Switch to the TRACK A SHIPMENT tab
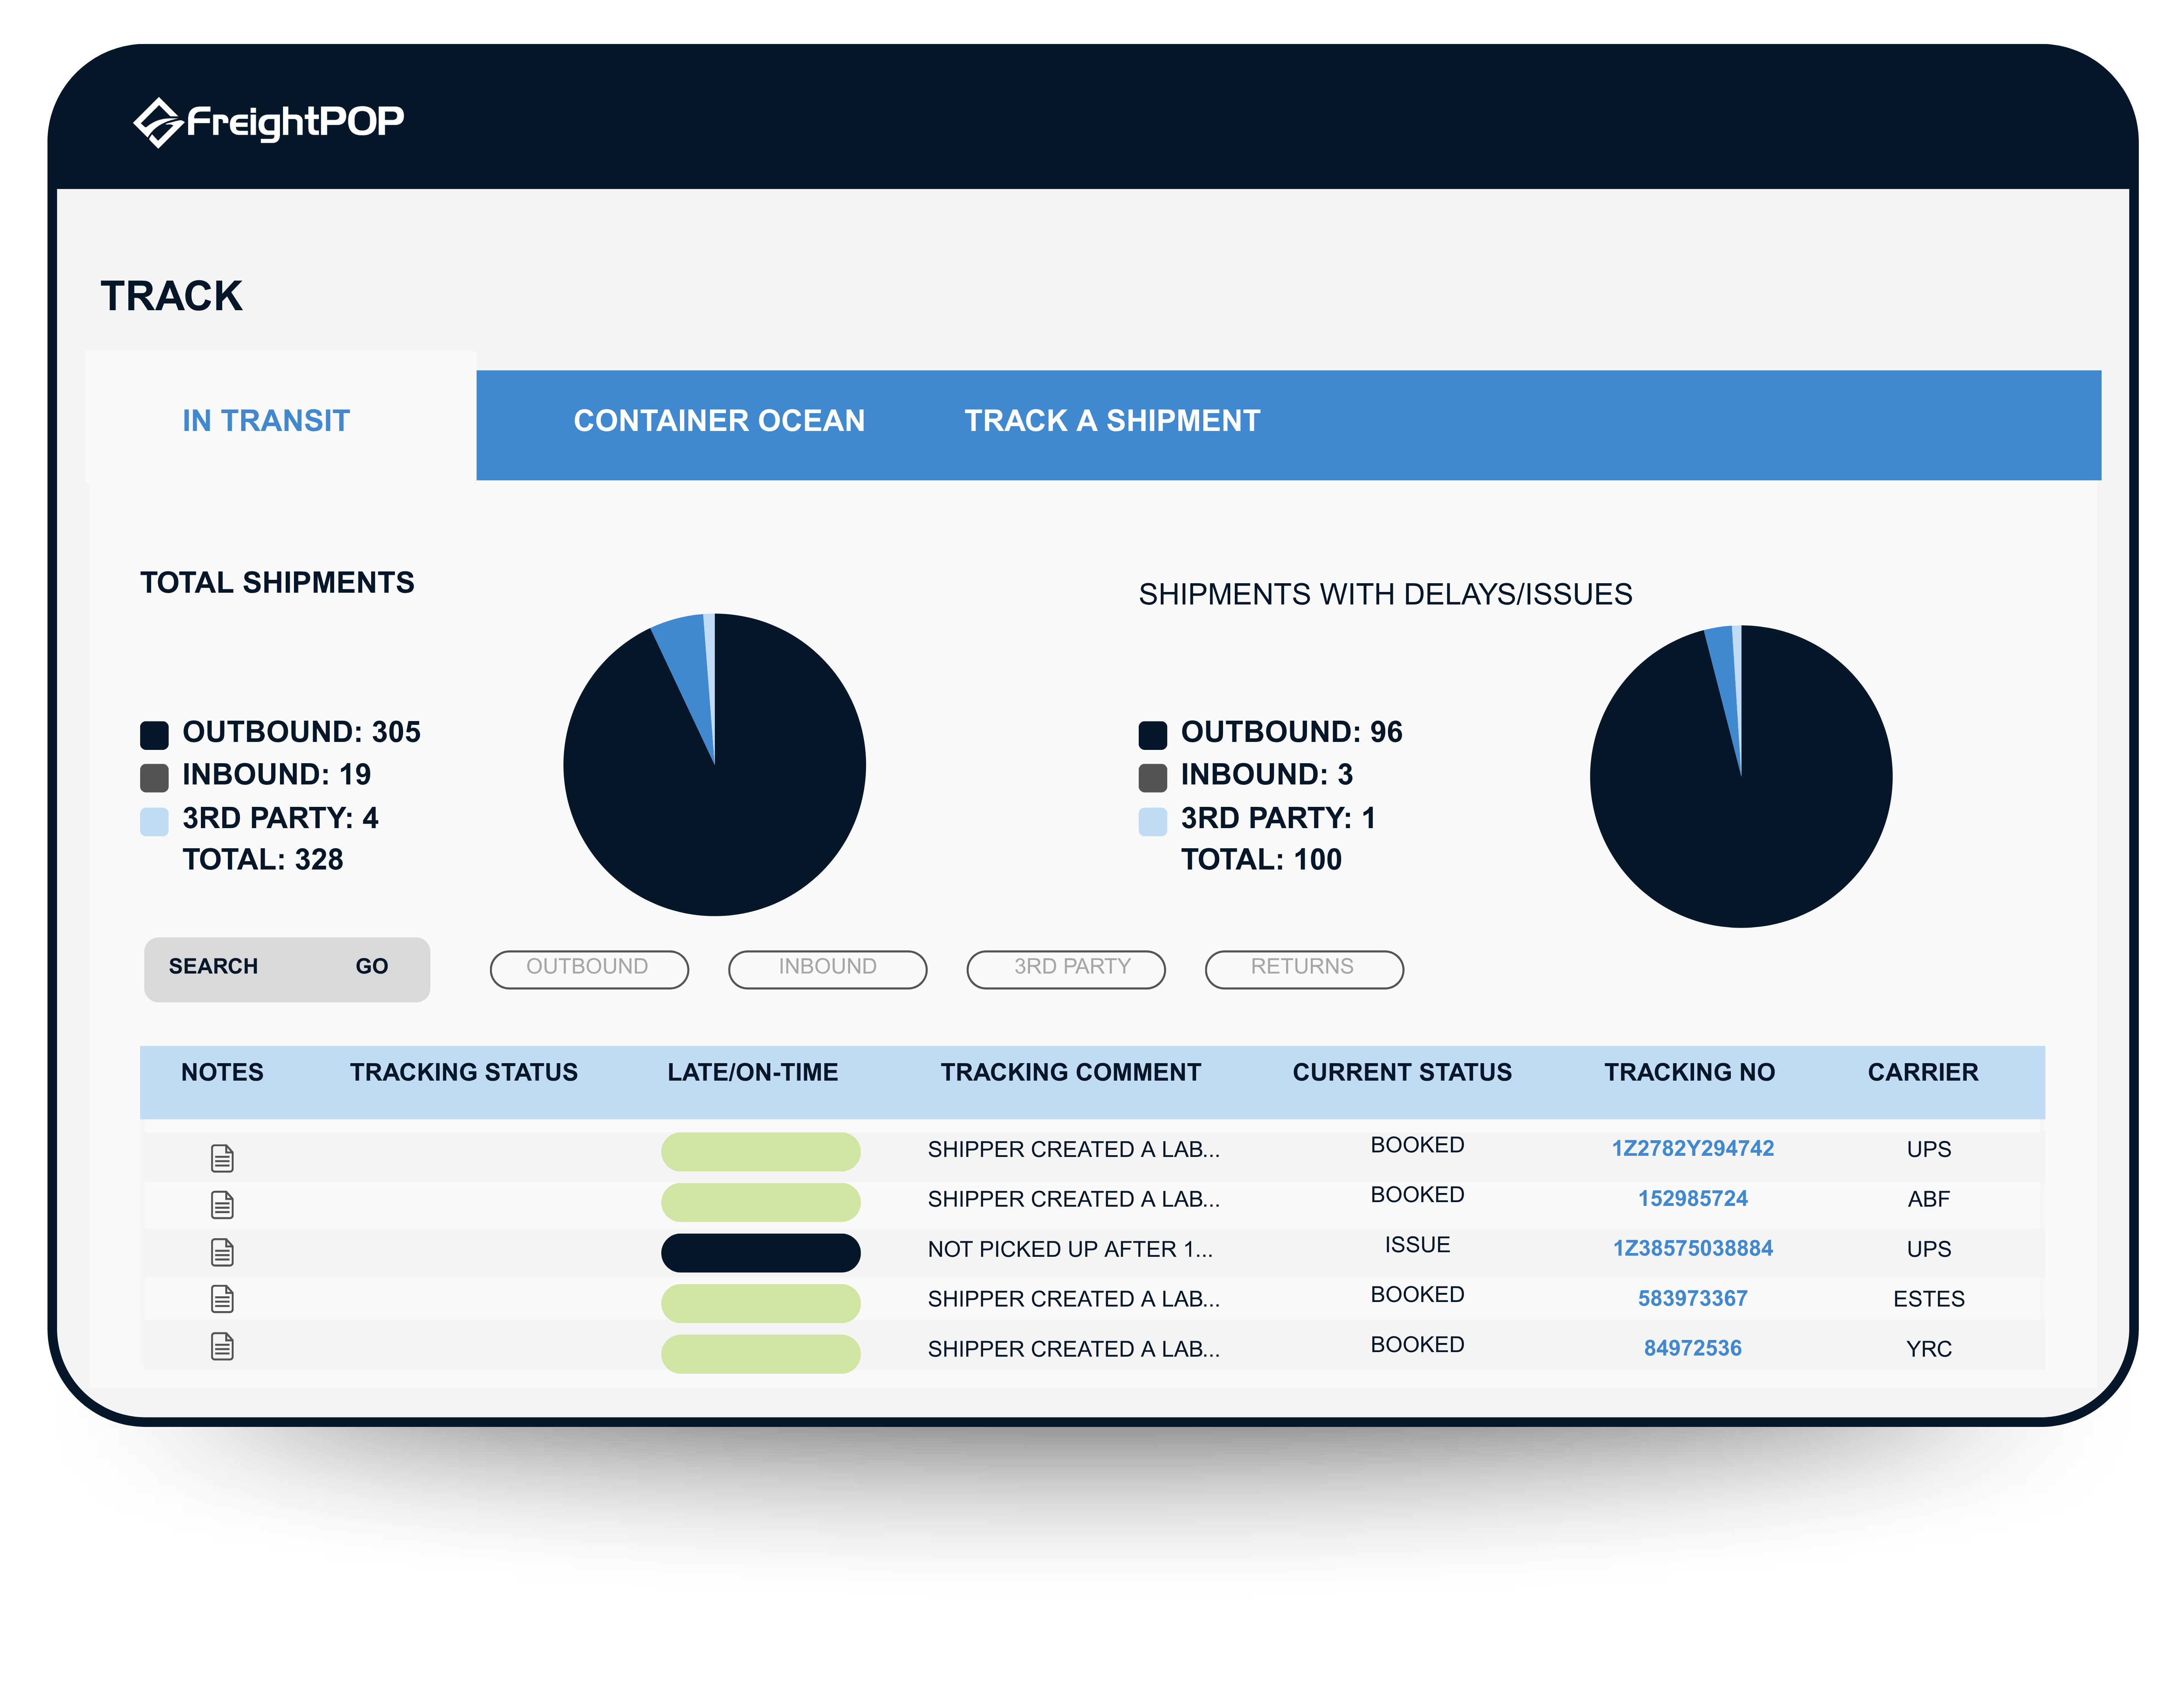Image resolution: width=2184 pixels, height=1687 pixels. [1112, 421]
